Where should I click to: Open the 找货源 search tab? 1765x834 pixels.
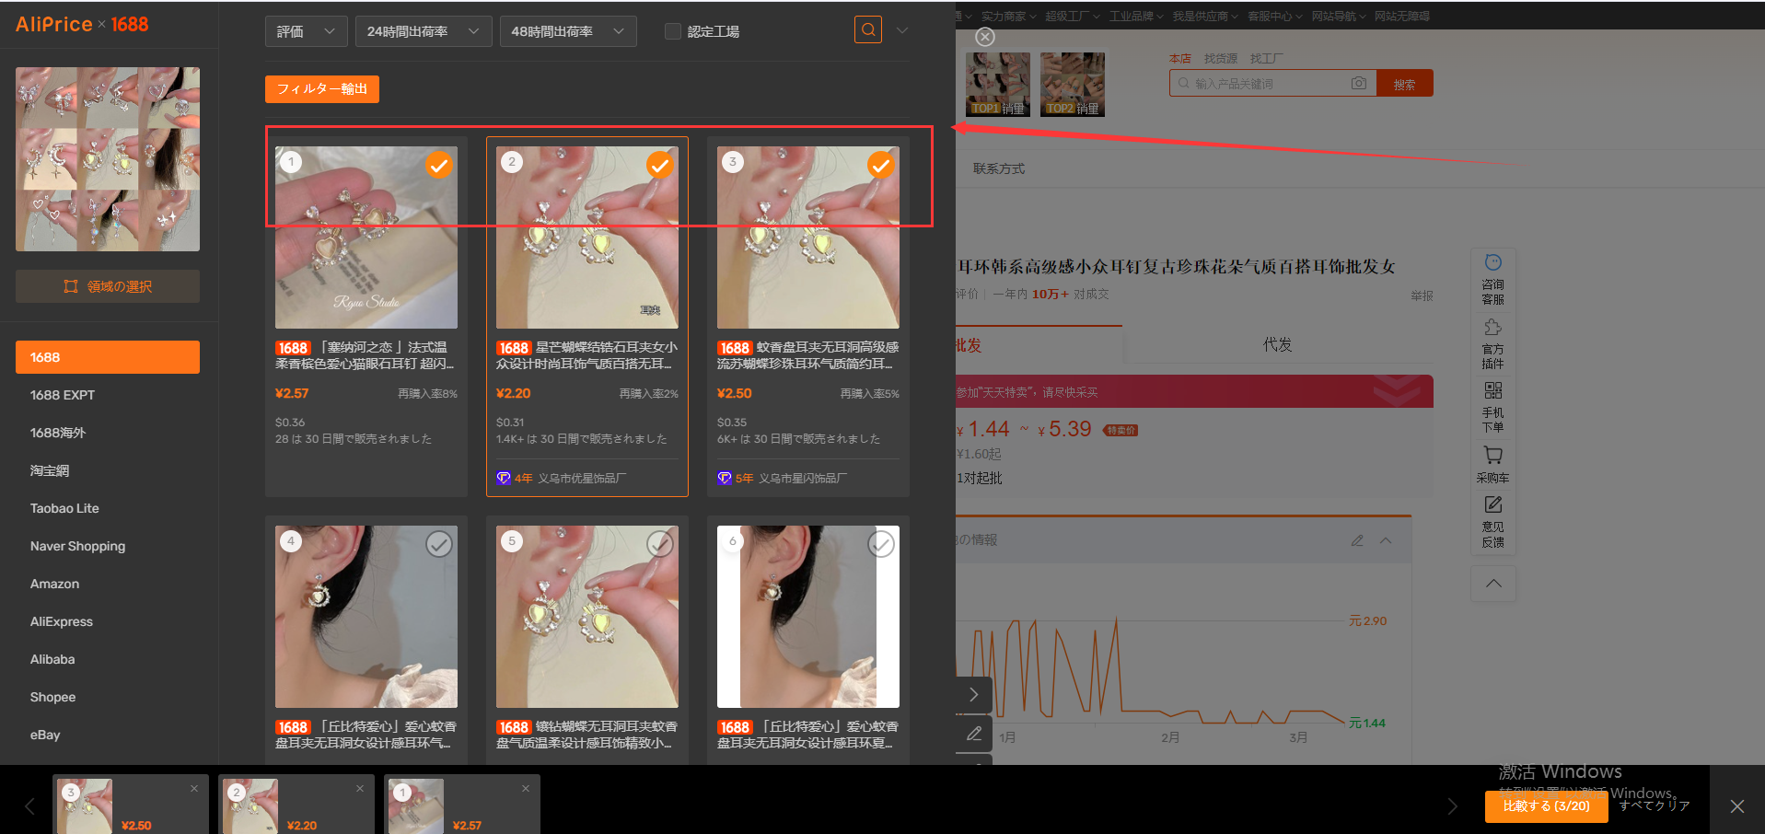1221,58
